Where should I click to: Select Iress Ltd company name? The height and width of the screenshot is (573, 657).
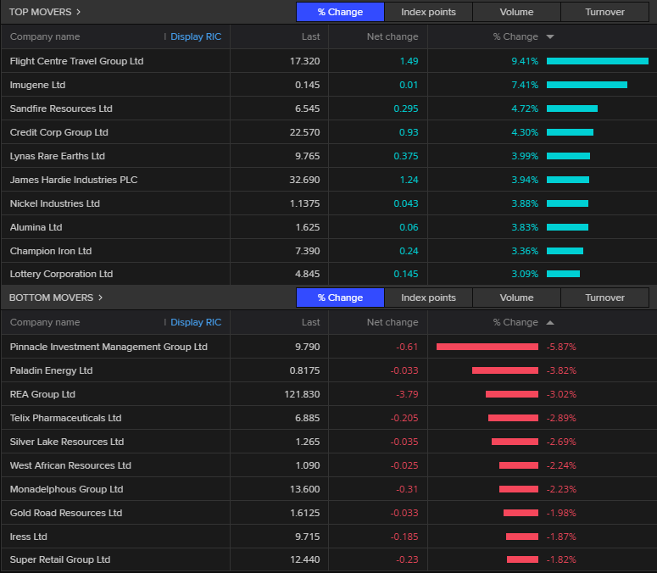point(29,537)
